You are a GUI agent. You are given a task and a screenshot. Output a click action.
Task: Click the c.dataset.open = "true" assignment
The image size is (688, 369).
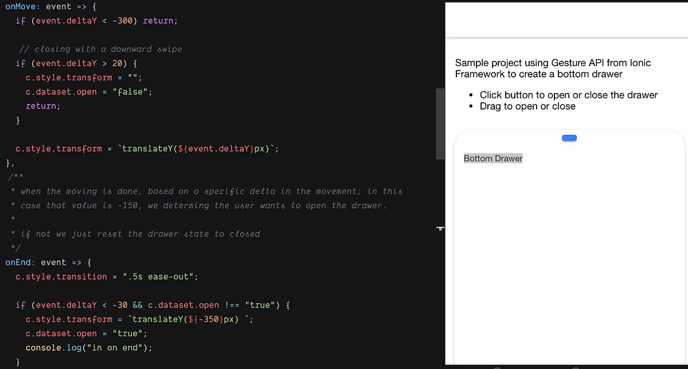(85, 333)
